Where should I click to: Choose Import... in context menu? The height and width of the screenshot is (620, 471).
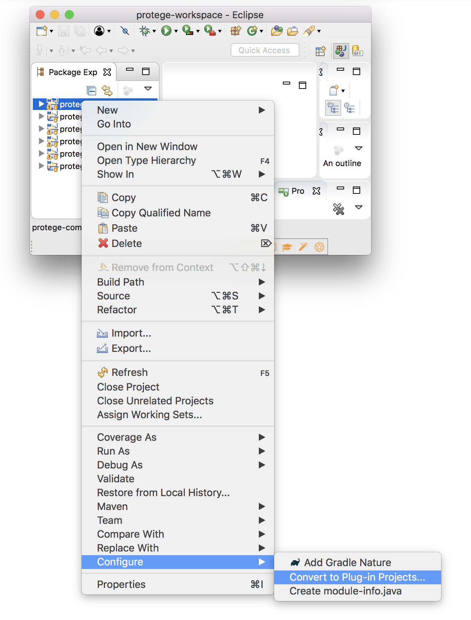(x=178, y=333)
